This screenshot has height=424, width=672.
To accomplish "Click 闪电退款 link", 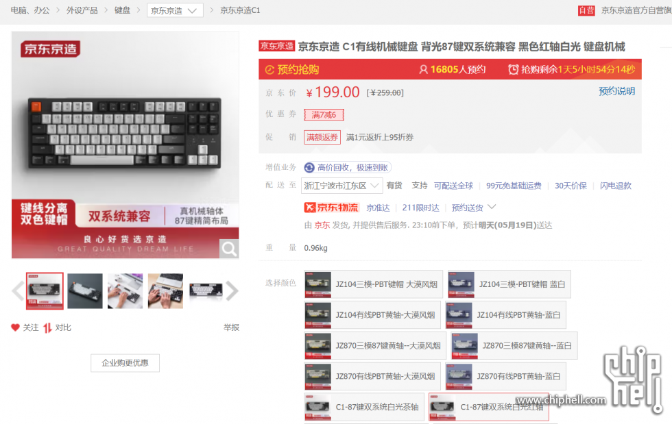I will (616, 186).
